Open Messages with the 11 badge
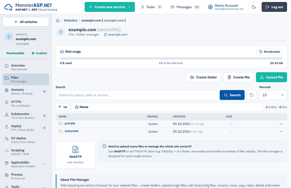Image resolution: width=291 pixels, height=188 pixels. point(185,7)
